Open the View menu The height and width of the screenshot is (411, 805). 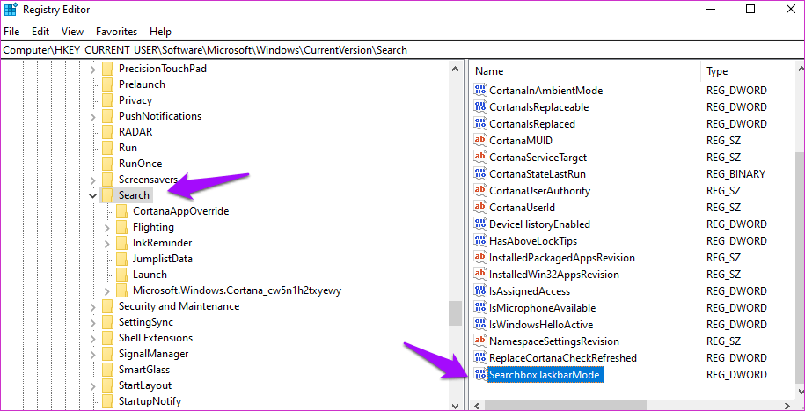tap(72, 32)
